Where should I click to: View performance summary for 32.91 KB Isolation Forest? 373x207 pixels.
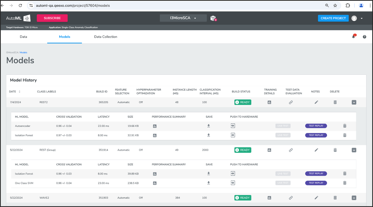point(155,135)
